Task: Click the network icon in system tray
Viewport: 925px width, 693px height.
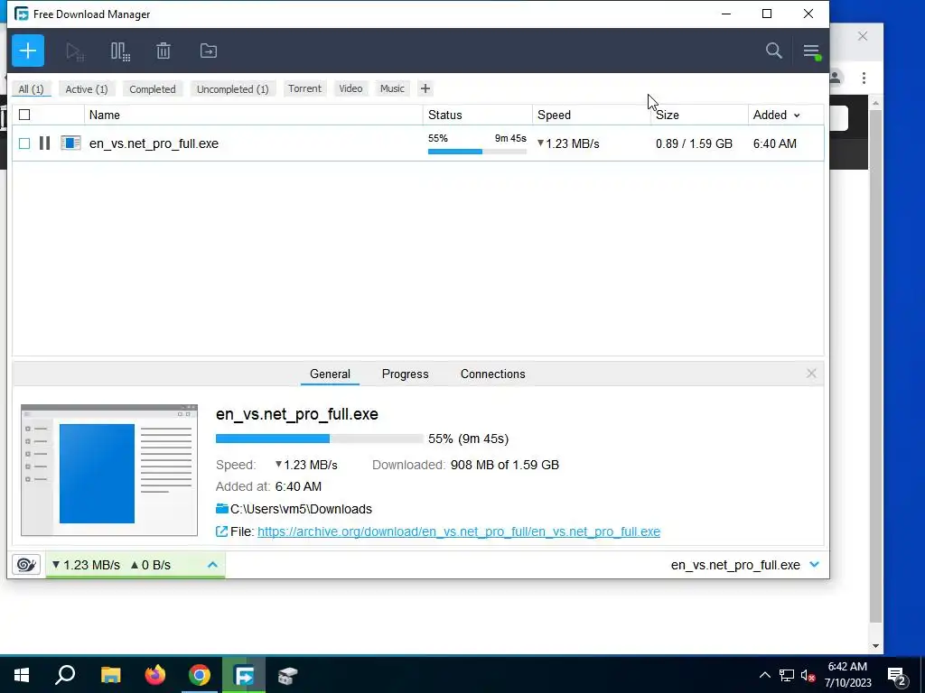Action: [787, 675]
